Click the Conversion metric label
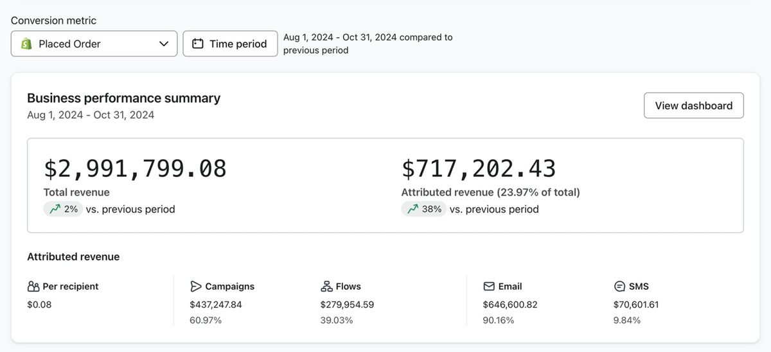 pos(53,21)
